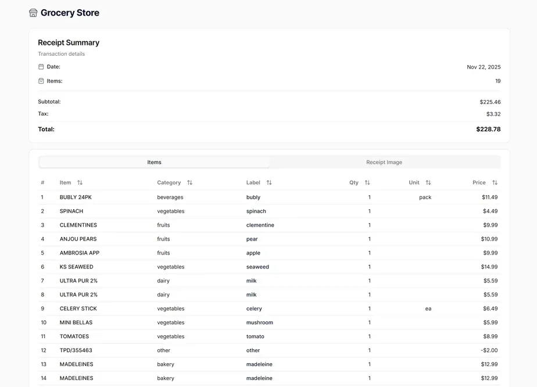Sort the table by Price
The width and height of the screenshot is (537, 387).
[494, 182]
